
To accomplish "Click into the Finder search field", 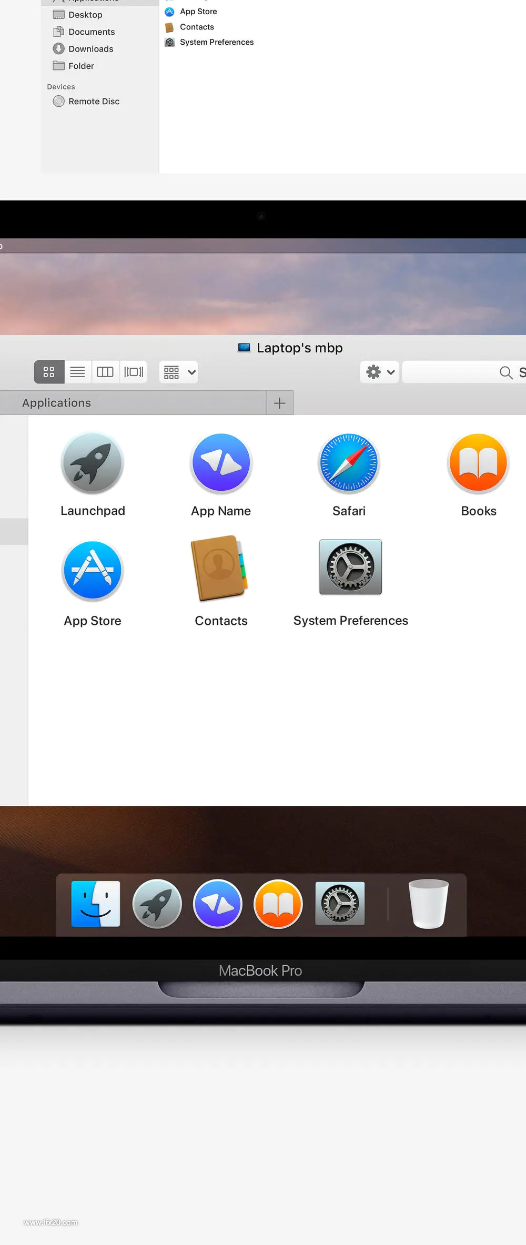I will point(464,372).
